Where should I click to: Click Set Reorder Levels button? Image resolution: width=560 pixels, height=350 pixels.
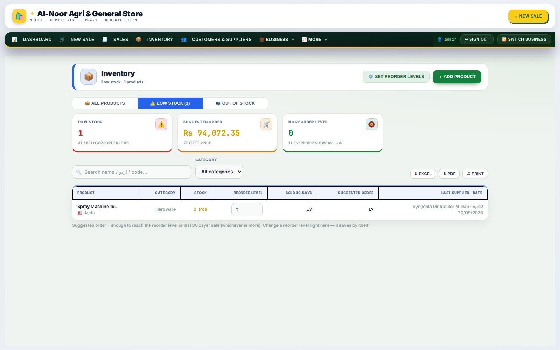tap(396, 77)
